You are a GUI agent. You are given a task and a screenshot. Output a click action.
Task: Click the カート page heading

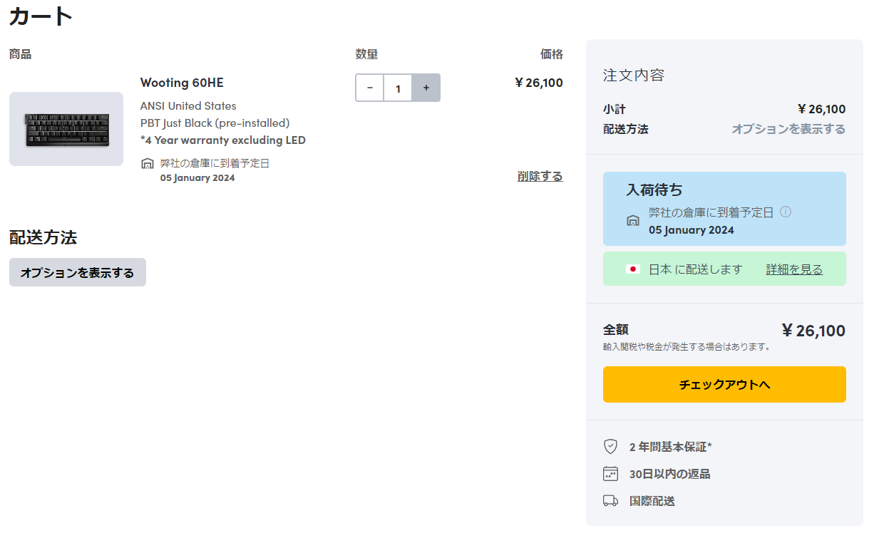click(x=41, y=16)
